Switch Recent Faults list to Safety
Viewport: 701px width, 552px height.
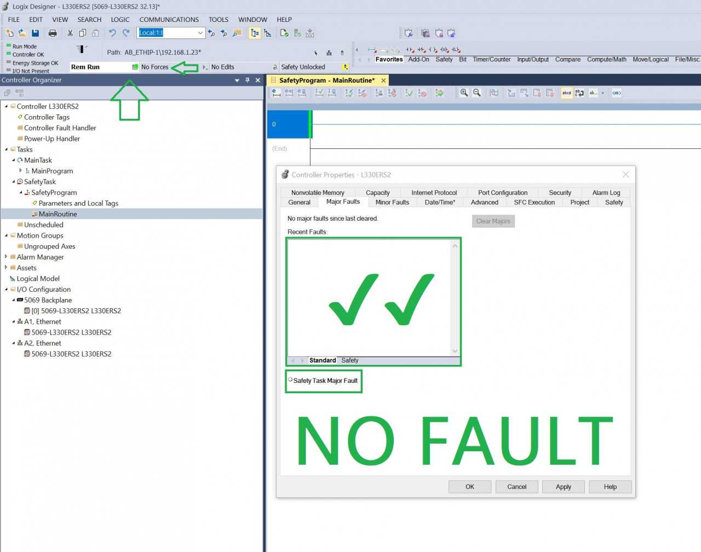(x=349, y=360)
